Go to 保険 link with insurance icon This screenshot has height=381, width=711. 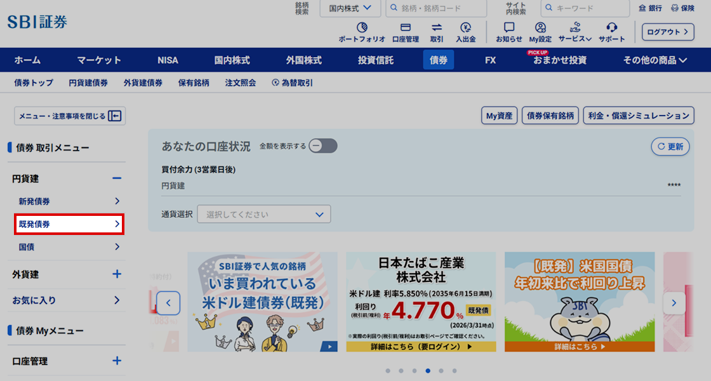coord(682,8)
